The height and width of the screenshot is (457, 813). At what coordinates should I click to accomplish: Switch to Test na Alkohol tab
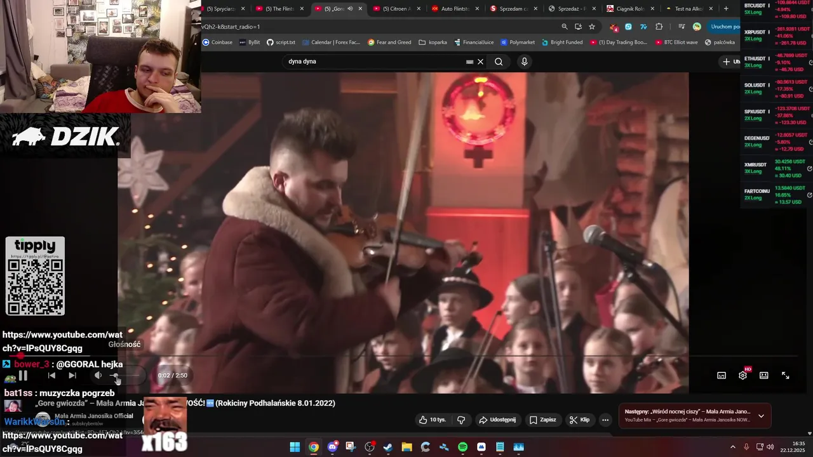[x=689, y=9]
